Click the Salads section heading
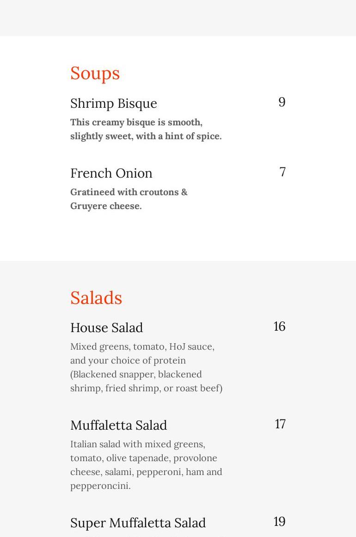This screenshot has height=537, width=356. coord(96,298)
